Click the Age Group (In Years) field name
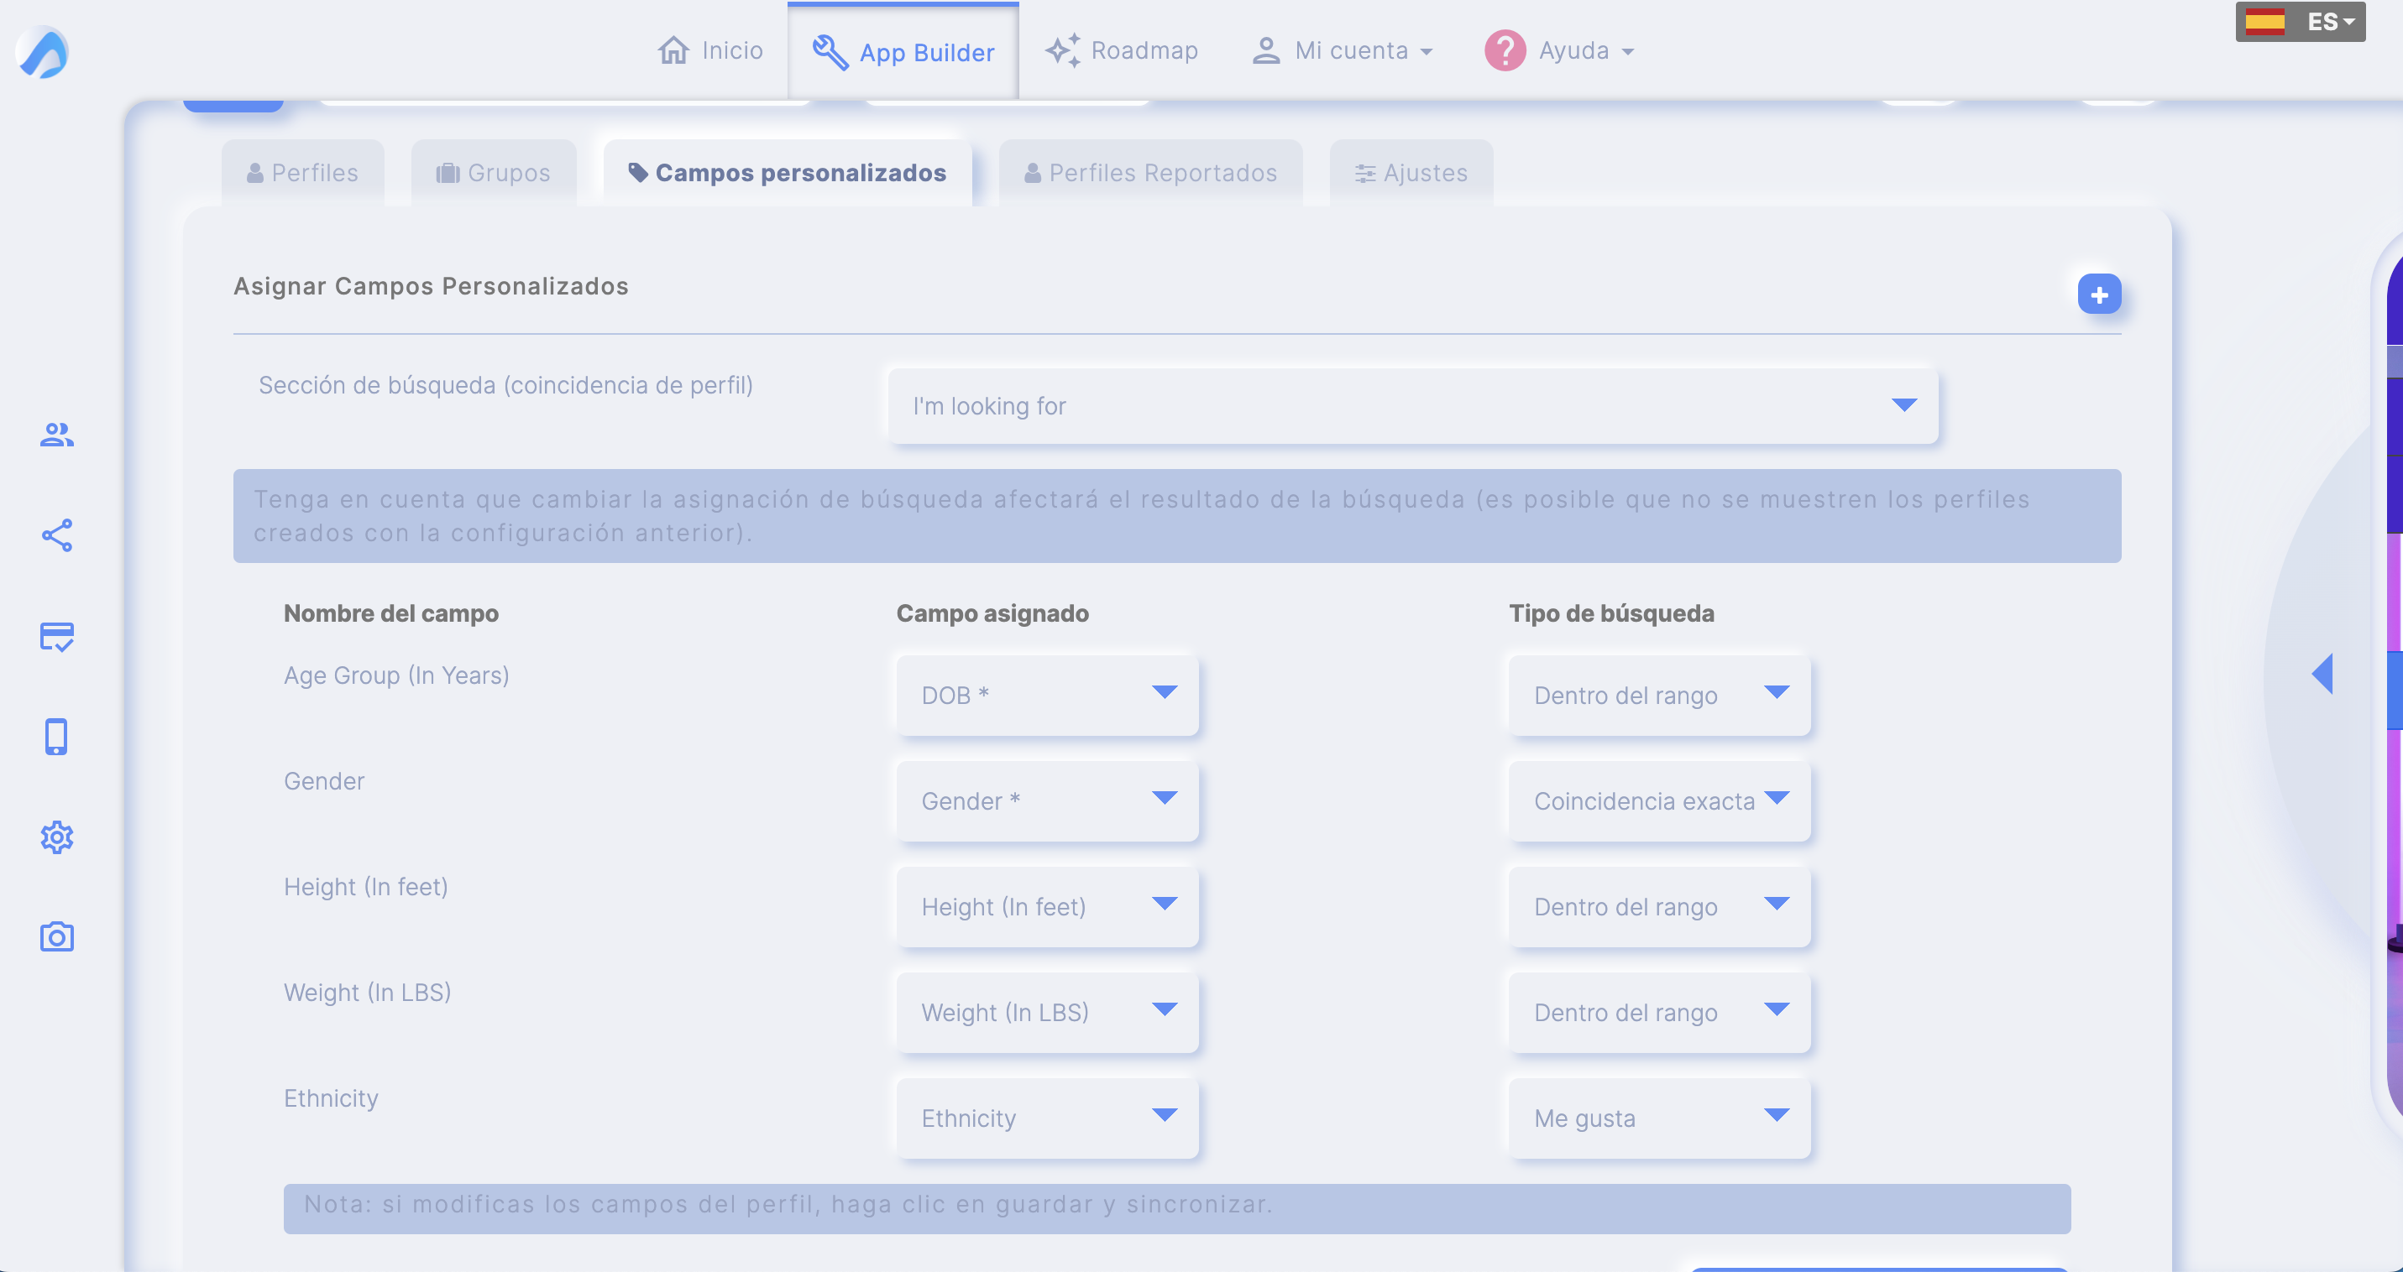Viewport: 2403px width, 1272px height. 396,675
